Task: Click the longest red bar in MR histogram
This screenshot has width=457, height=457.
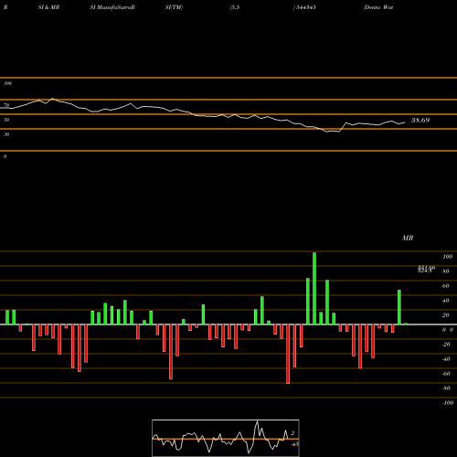Action: [288, 354]
